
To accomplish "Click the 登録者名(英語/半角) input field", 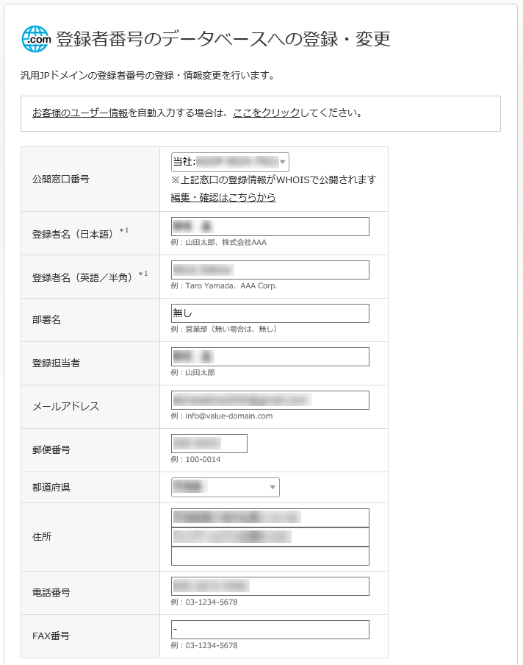I will click(270, 270).
